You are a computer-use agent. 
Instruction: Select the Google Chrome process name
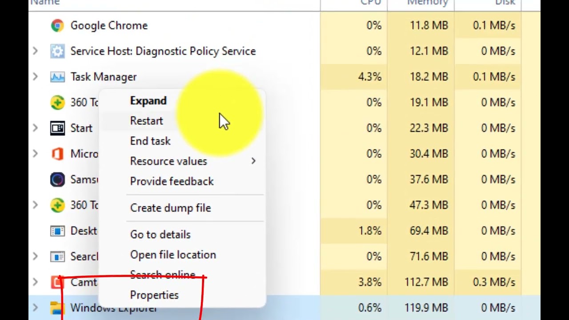[x=109, y=26]
